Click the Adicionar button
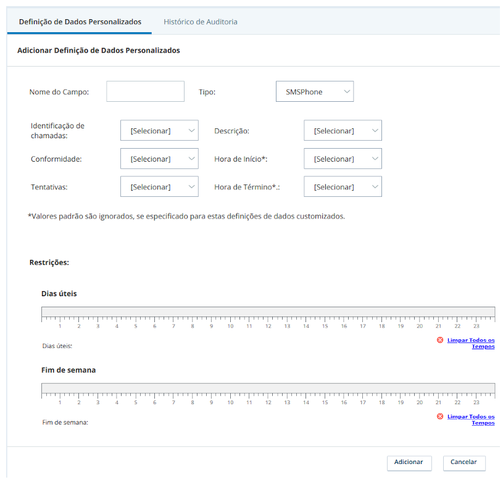 (409, 463)
